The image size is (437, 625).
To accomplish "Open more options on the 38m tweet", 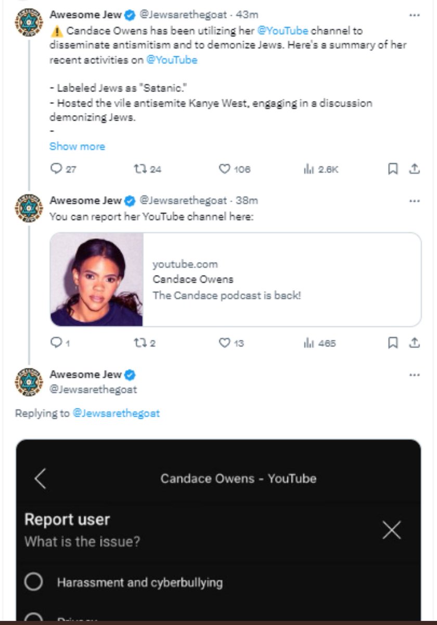I will click(x=414, y=201).
